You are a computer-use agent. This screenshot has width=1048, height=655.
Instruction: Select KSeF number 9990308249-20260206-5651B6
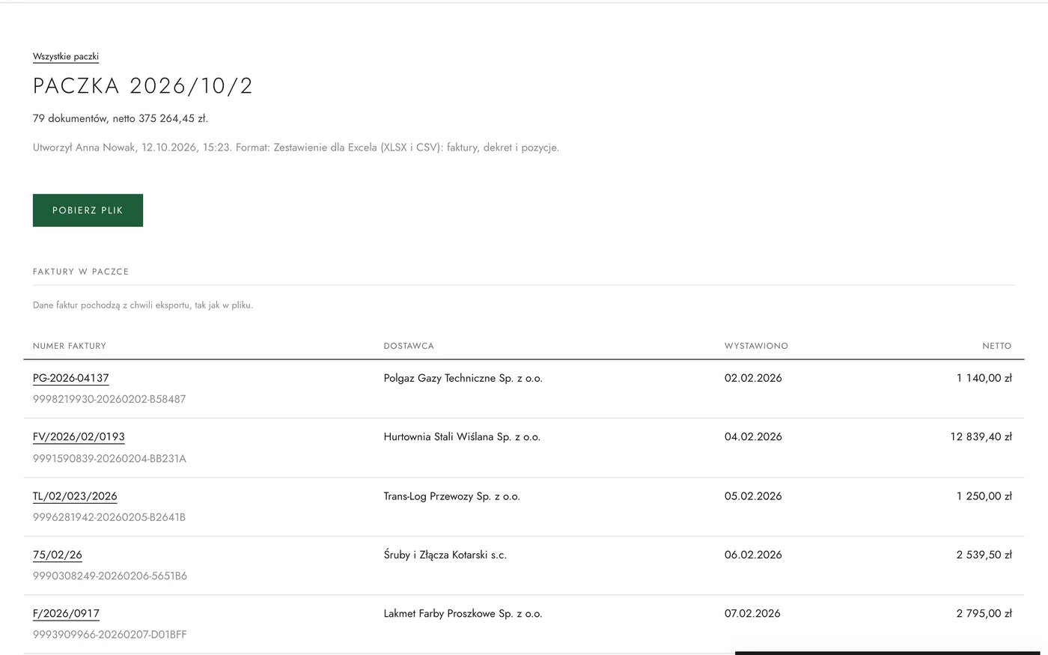point(110,576)
